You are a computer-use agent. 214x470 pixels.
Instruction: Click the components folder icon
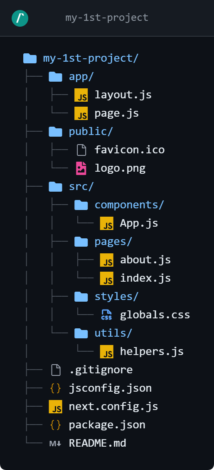[x=81, y=205]
